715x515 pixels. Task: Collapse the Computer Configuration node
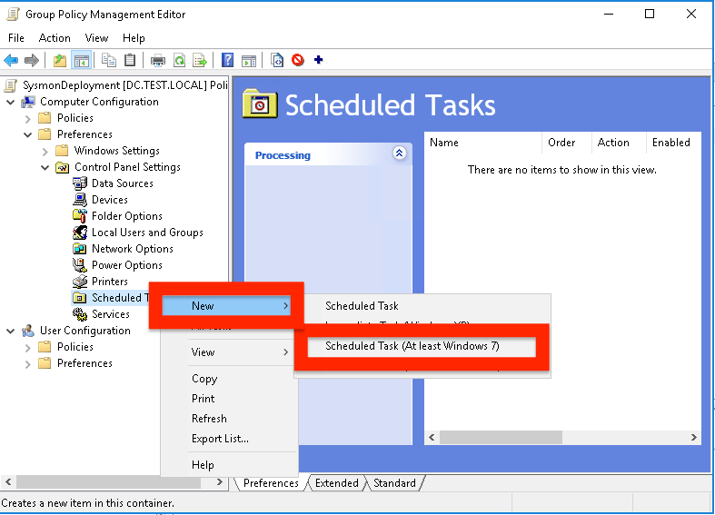click(10, 102)
